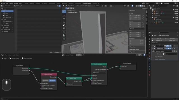
Task: Hide the Empty object in viewport
Action: coord(175,12)
